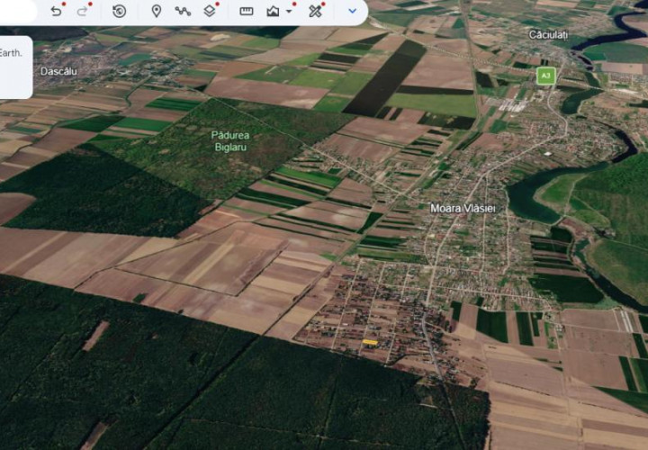Click the Redo arrow icon
The image size is (648, 450).
[x=82, y=11]
